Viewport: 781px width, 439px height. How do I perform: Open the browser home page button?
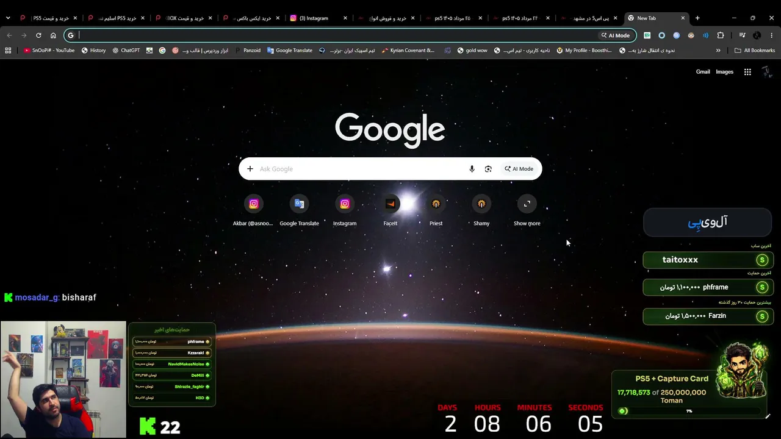[53, 35]
